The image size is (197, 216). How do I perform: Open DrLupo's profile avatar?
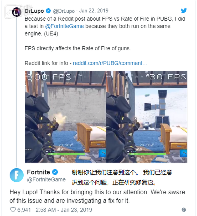click(17, 12)
